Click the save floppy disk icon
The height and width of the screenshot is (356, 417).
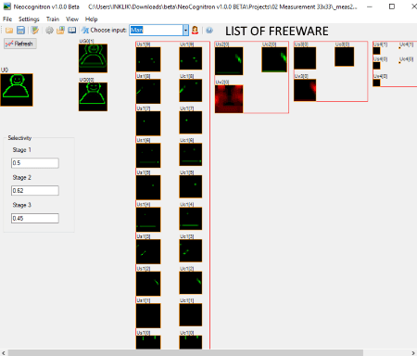tap(20, 31)
